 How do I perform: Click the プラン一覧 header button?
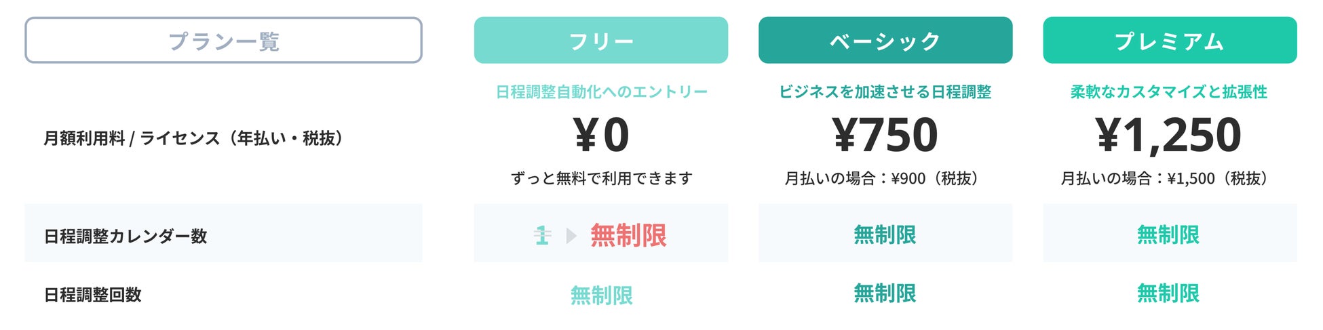click(x=223, y=41)
